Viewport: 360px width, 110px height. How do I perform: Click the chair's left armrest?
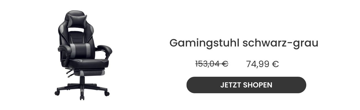coord(64,50)
